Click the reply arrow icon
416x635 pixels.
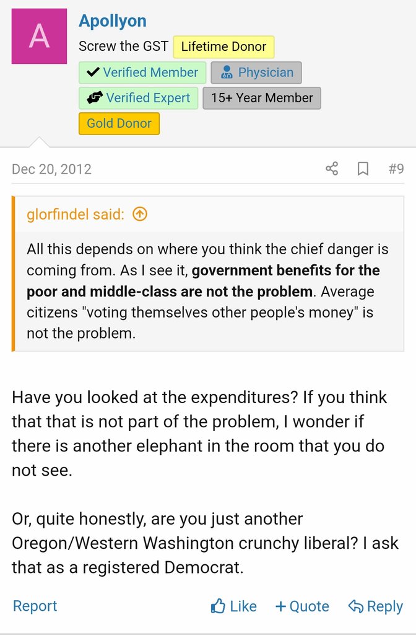coord(355,606)
